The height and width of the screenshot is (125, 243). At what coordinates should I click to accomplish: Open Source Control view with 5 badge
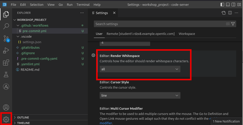[x=6, y=39]
